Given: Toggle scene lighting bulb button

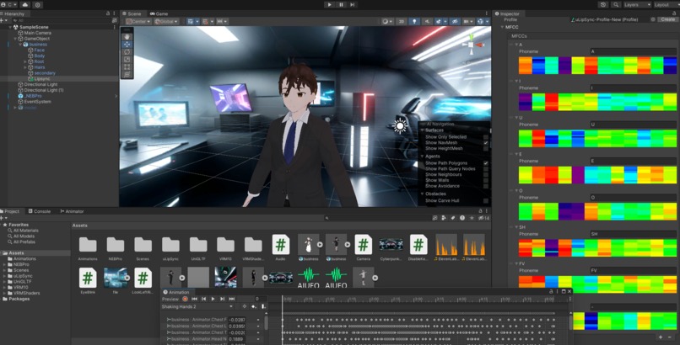Looking at the screenshot, I should 414,21.
